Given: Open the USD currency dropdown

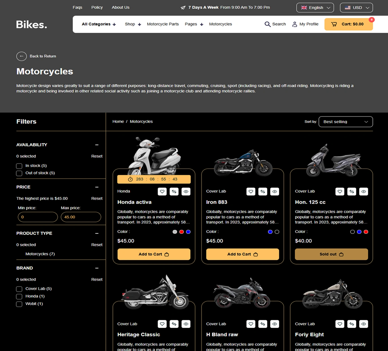Looking at the screenshot, I should [x=356, y=8].
